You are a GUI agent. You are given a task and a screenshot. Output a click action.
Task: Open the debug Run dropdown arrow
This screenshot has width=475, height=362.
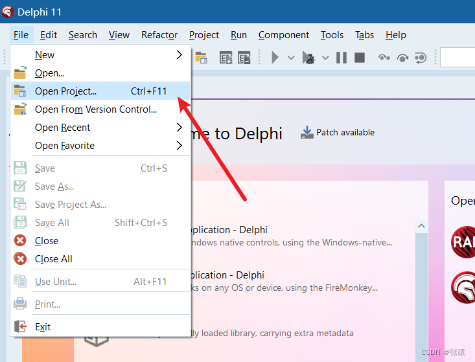[325, 58]
